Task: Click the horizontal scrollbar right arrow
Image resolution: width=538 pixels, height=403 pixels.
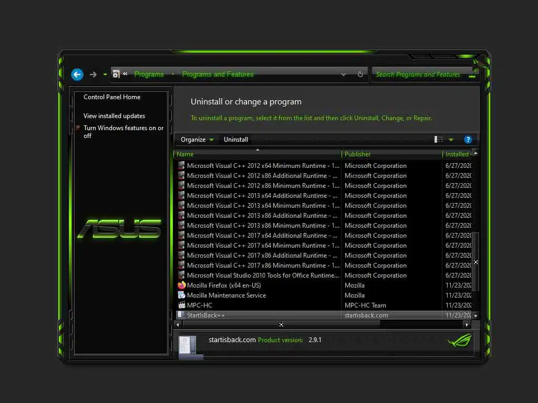Action: click(467, 324)
